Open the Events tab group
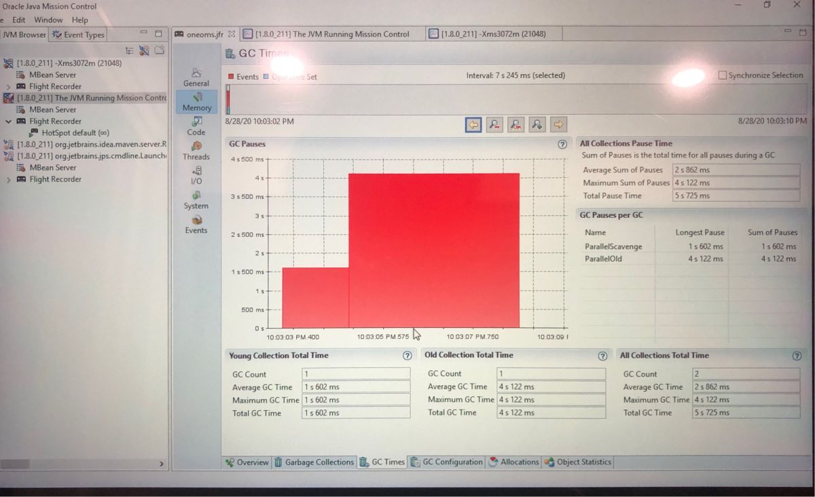 tap(196, 224)
